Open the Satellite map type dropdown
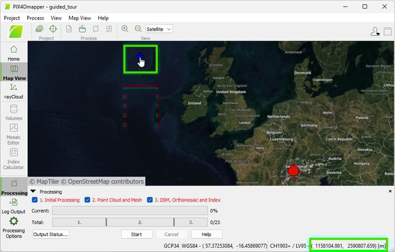Image resolution: width=395 pixels, height=252 pixels. [159, 29]
